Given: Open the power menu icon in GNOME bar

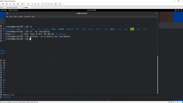Looking at the screenshot, I should click(x=181, y=10).
